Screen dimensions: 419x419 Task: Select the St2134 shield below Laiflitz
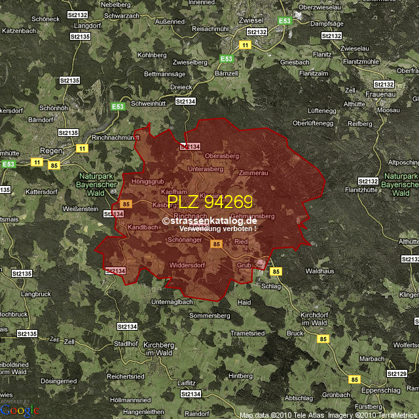pos(190,393)
